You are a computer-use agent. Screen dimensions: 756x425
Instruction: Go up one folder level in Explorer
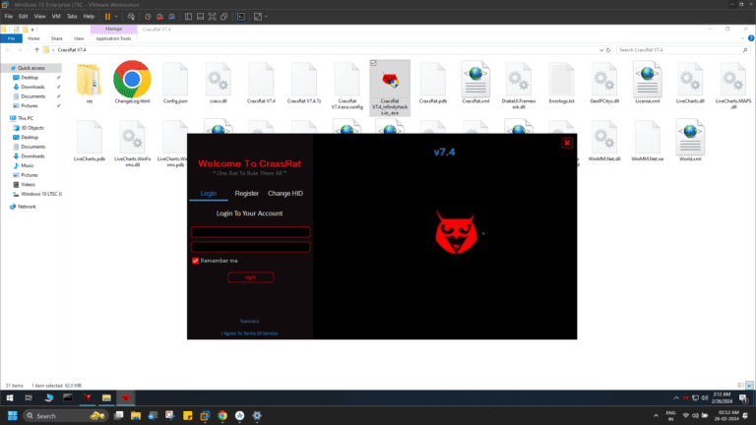[x=36, y=49]
